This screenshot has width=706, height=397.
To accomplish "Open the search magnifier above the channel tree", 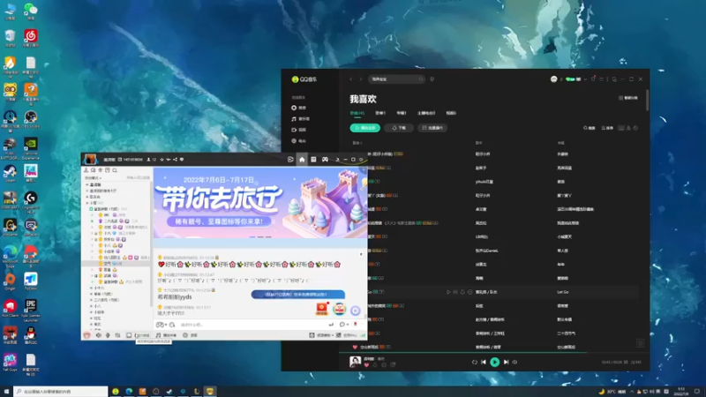I will pos(115,170).
